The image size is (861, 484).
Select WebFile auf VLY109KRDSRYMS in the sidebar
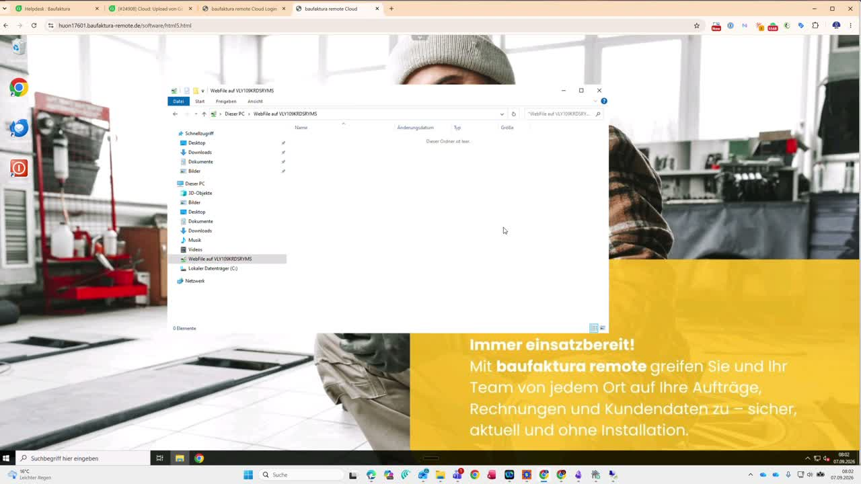(x=220, y=259)
